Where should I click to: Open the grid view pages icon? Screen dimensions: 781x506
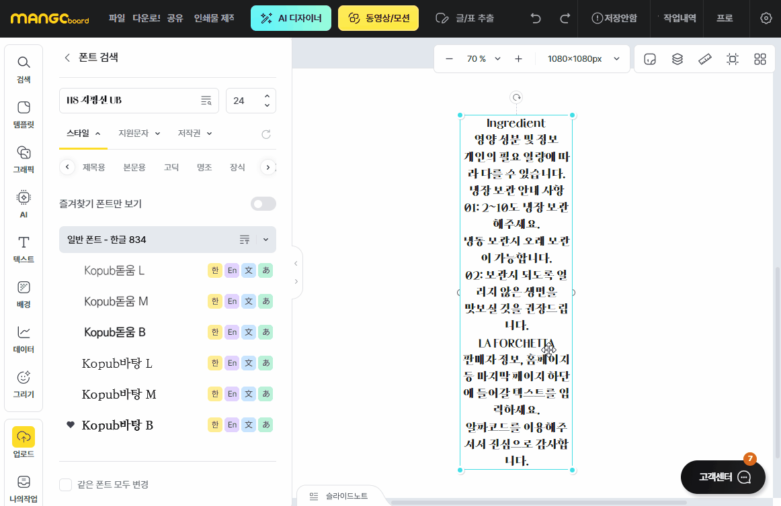[760, 59]
